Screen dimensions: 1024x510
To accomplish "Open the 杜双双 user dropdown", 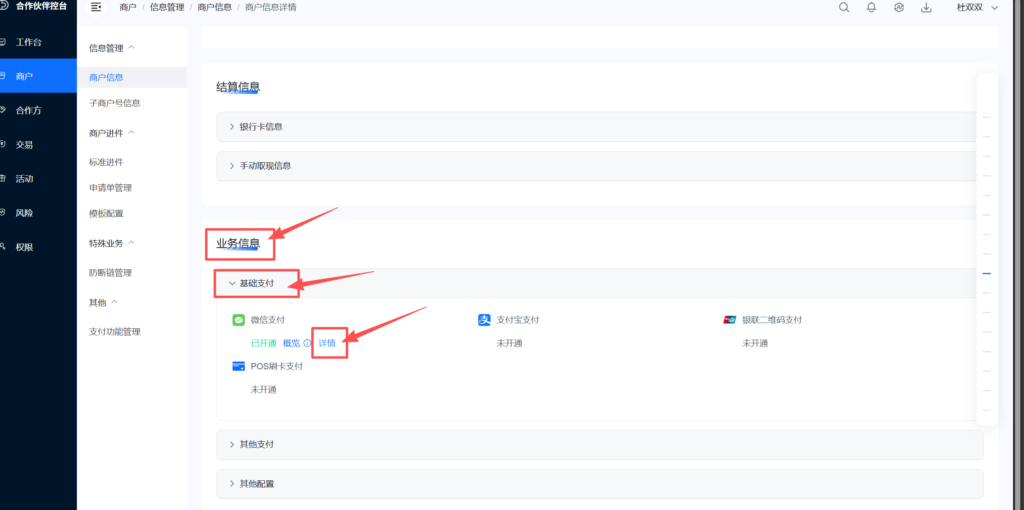I will point(977,7).
